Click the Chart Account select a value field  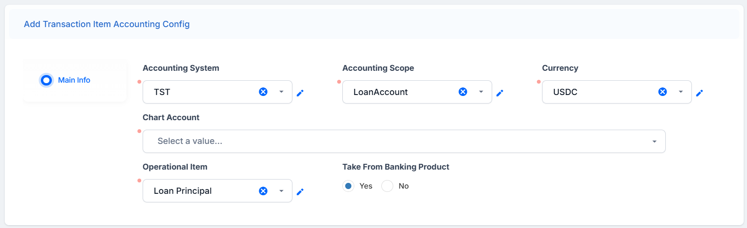click(x=404, y=141)
